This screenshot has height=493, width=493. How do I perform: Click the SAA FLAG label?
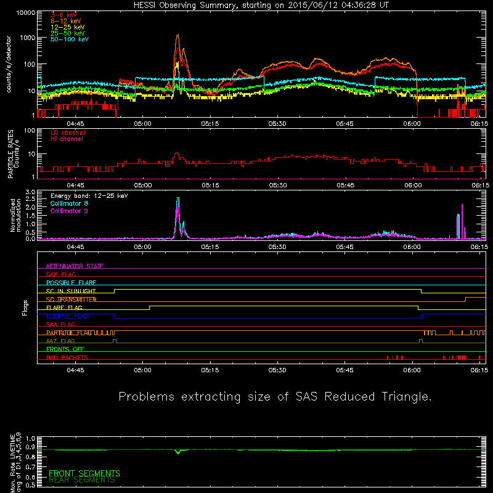point(60,324)
